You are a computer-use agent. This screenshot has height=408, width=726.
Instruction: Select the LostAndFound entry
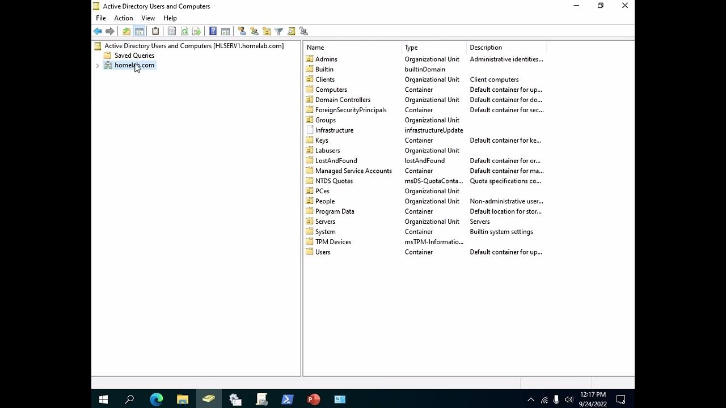coord(336,161)
